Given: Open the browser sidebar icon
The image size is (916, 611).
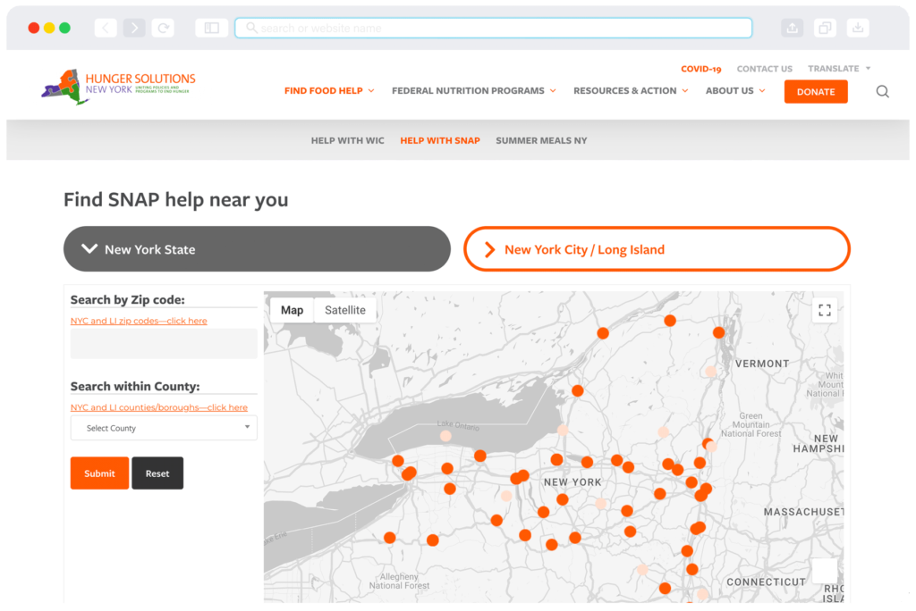Looking at the screenshot, I should point(211,27).
